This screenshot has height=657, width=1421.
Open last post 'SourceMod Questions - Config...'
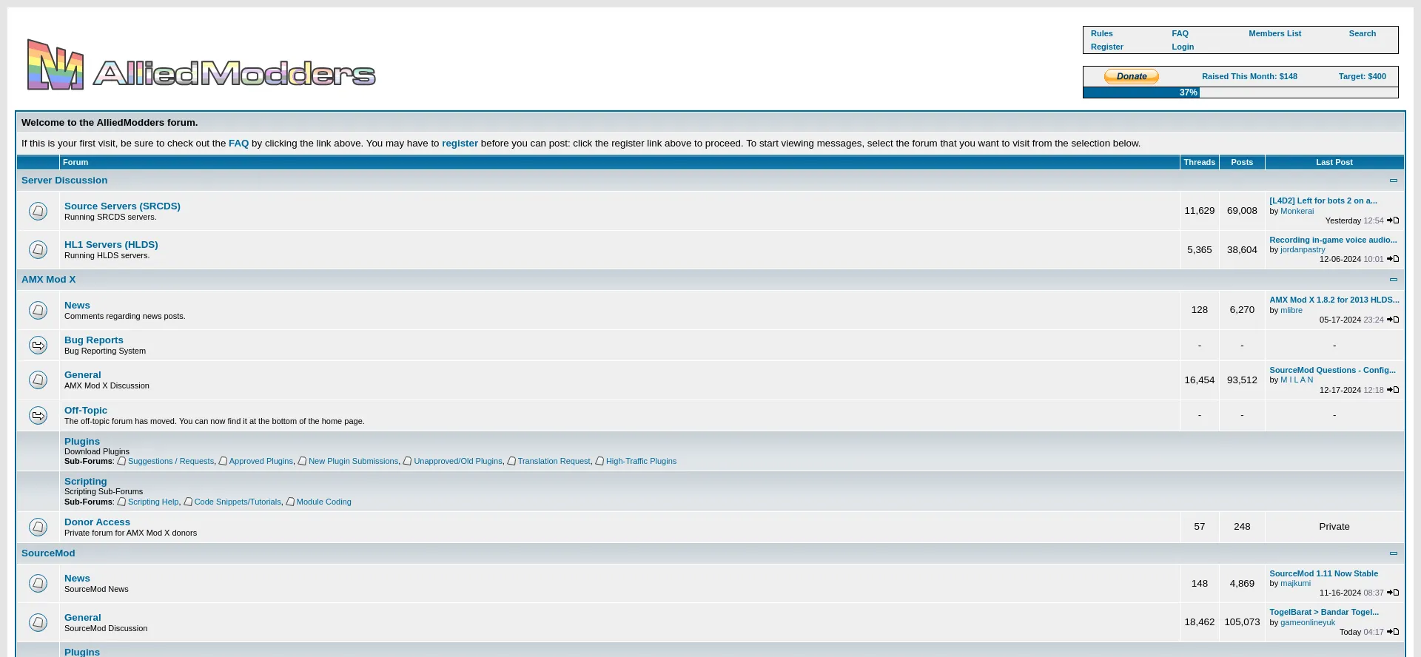[x=1332, y=370]
